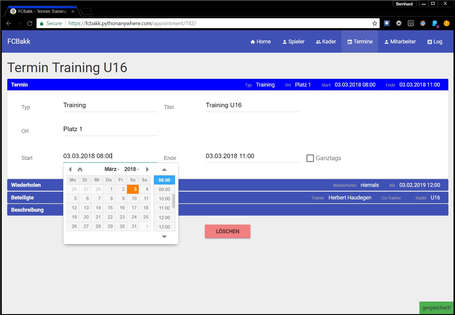Click the Ende date input field

(x=253, y=156)
